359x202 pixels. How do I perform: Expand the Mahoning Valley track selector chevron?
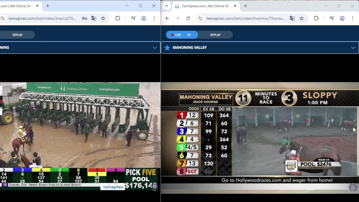click(353, 48)
